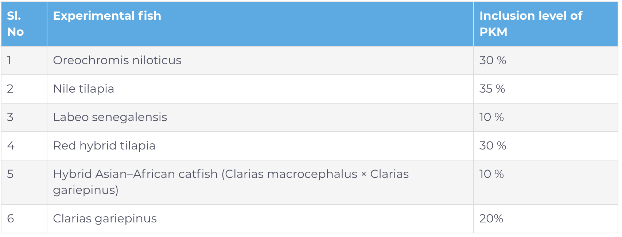Viewport: 622px width, 237px height.
Task: Select the 'Labeo senegalensis' cell
Action: click(110, 117)
